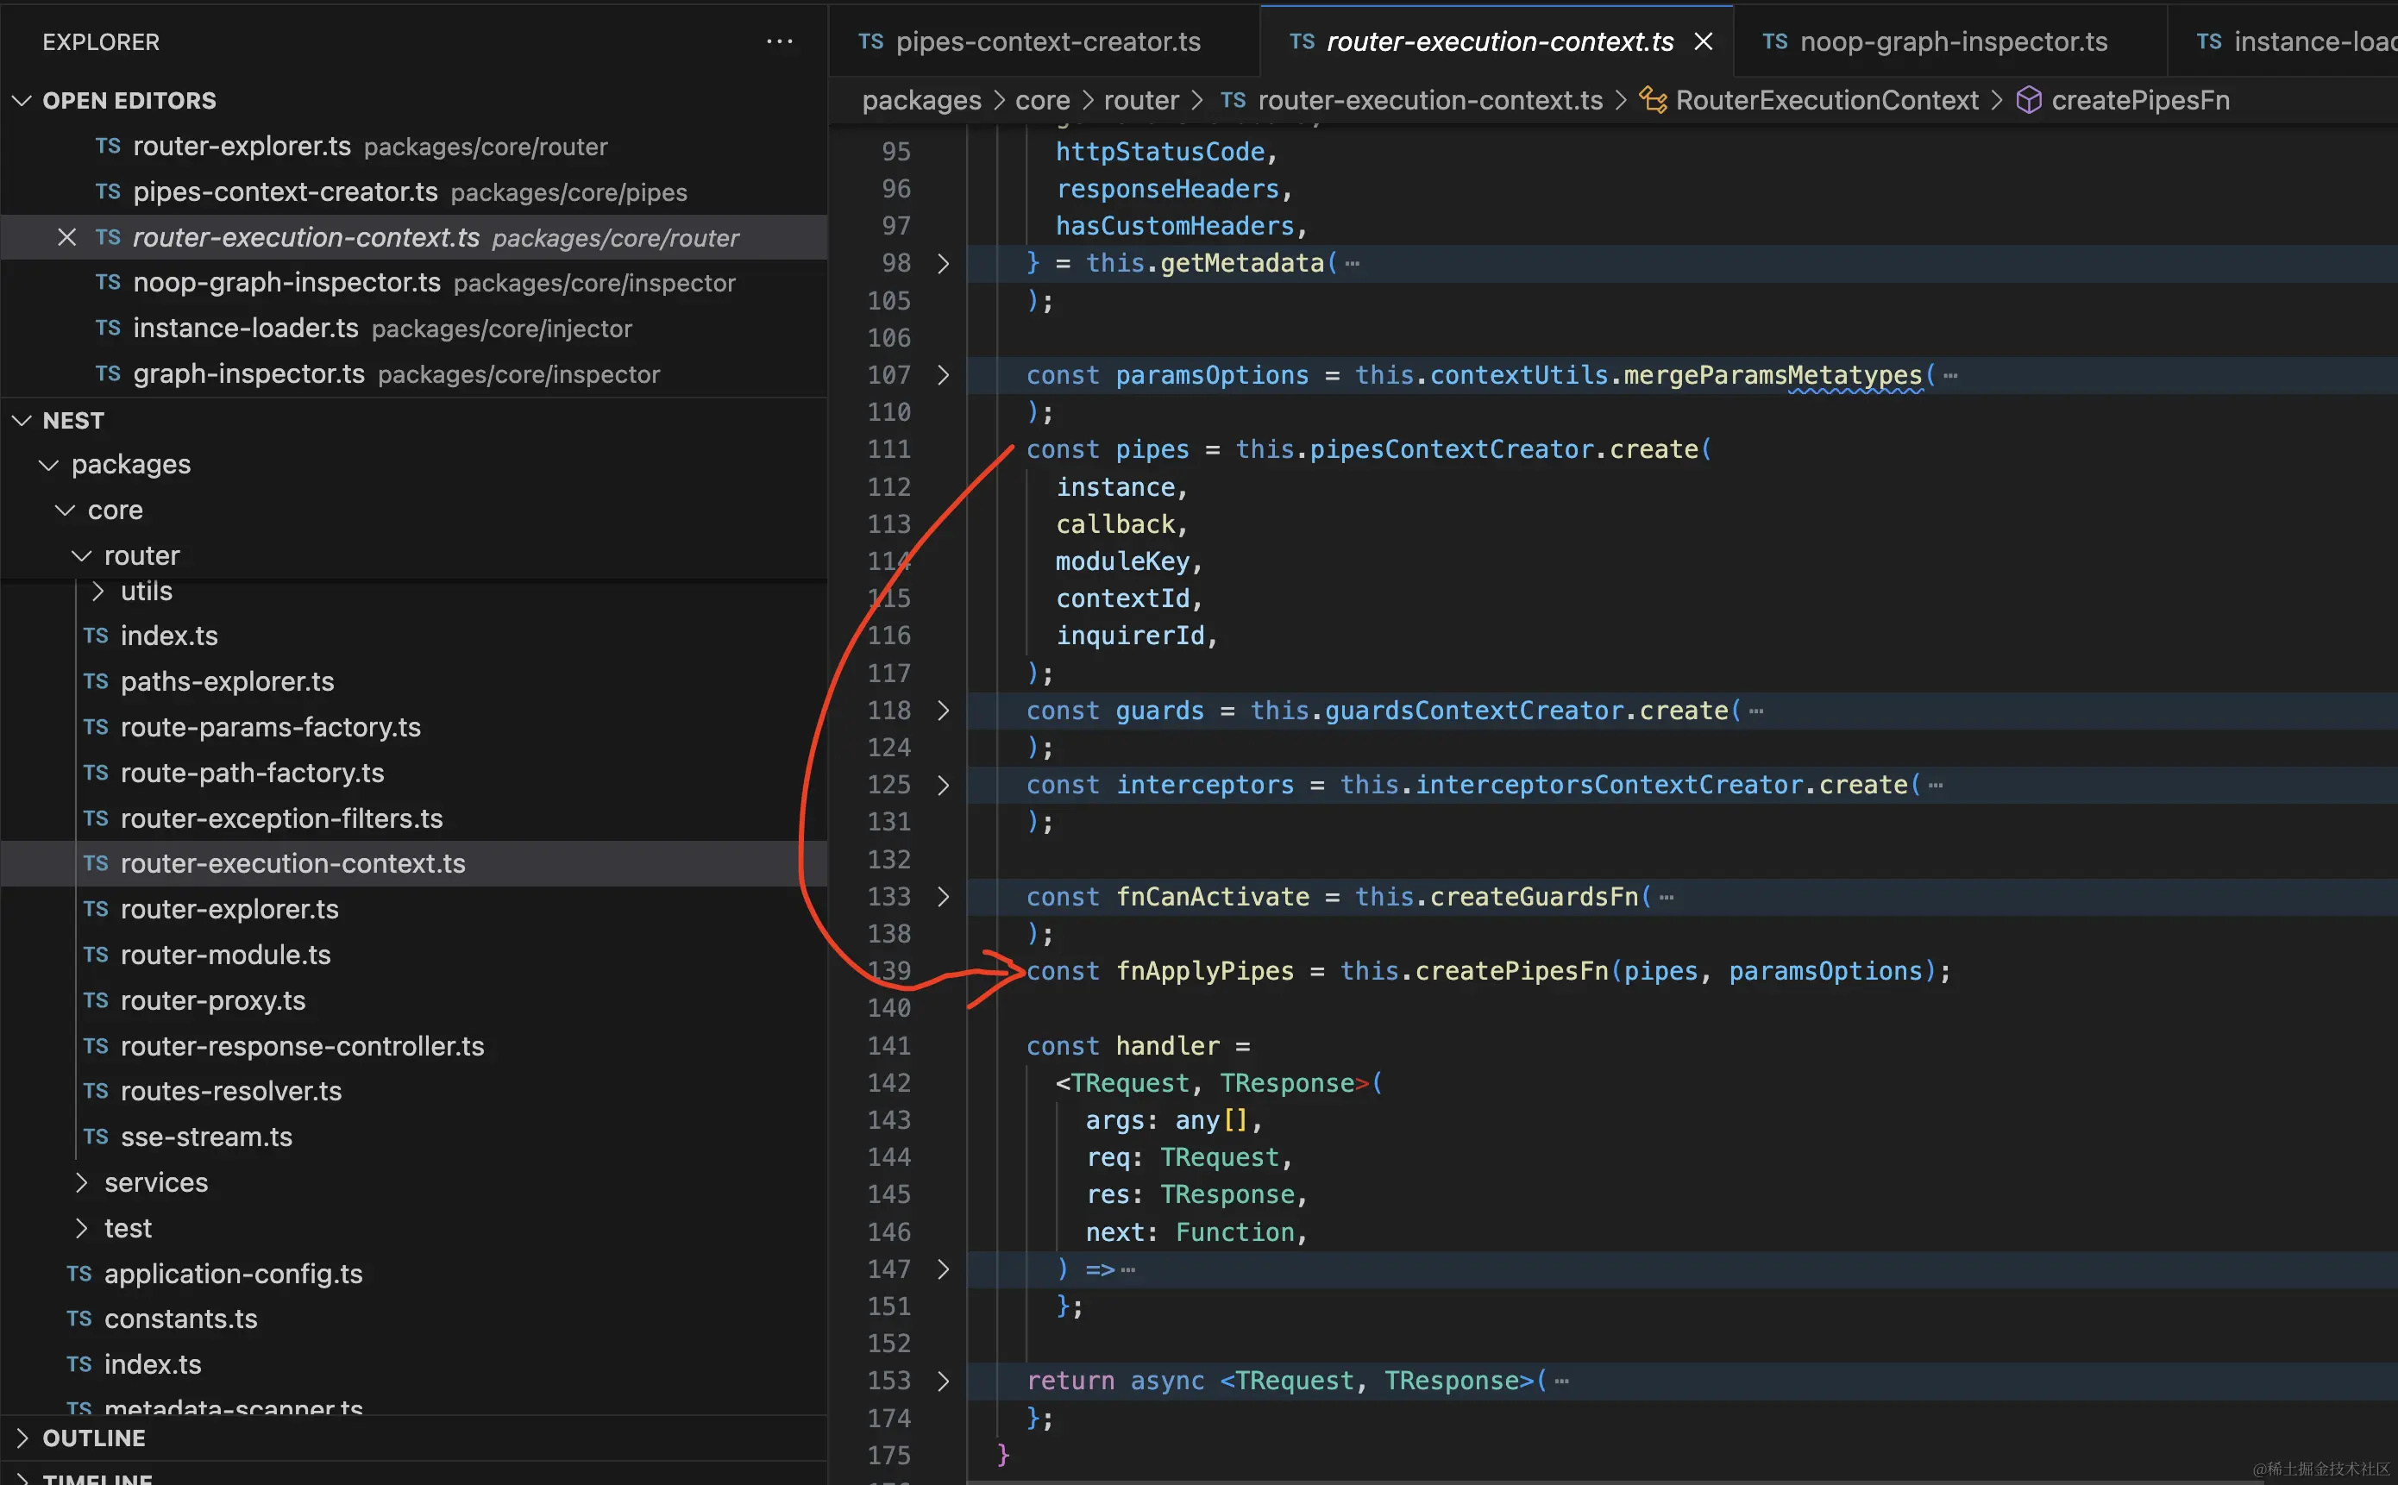Open instance-loader.ts in Open Editors

coord(413,328)
